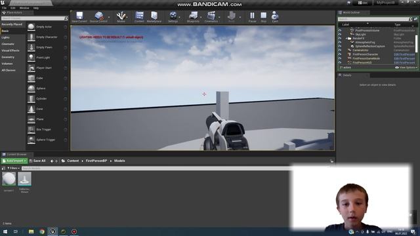Open the View Options dropdown
Image resolution: width=420 pixels, height=236 pixels.
tap(406, 68)
